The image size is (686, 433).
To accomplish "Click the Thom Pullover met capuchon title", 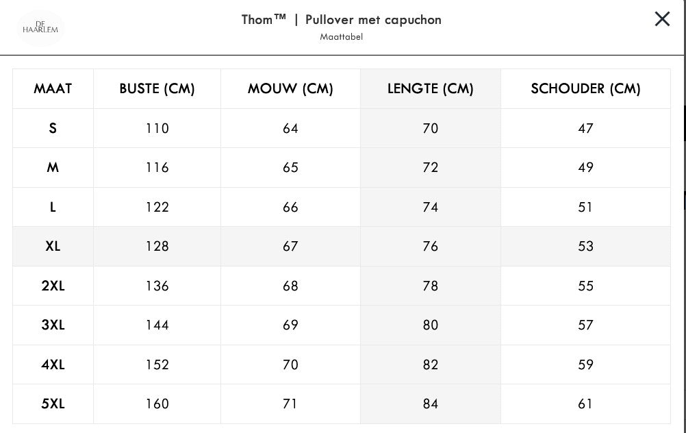I will click(341, 19).
